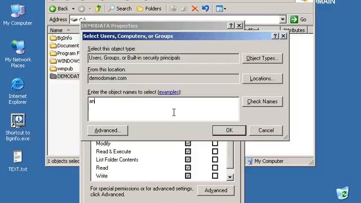Select the DEMODATA folder
Image resolution: width=361 pixels, height=203 pixels.
[65, 76]
